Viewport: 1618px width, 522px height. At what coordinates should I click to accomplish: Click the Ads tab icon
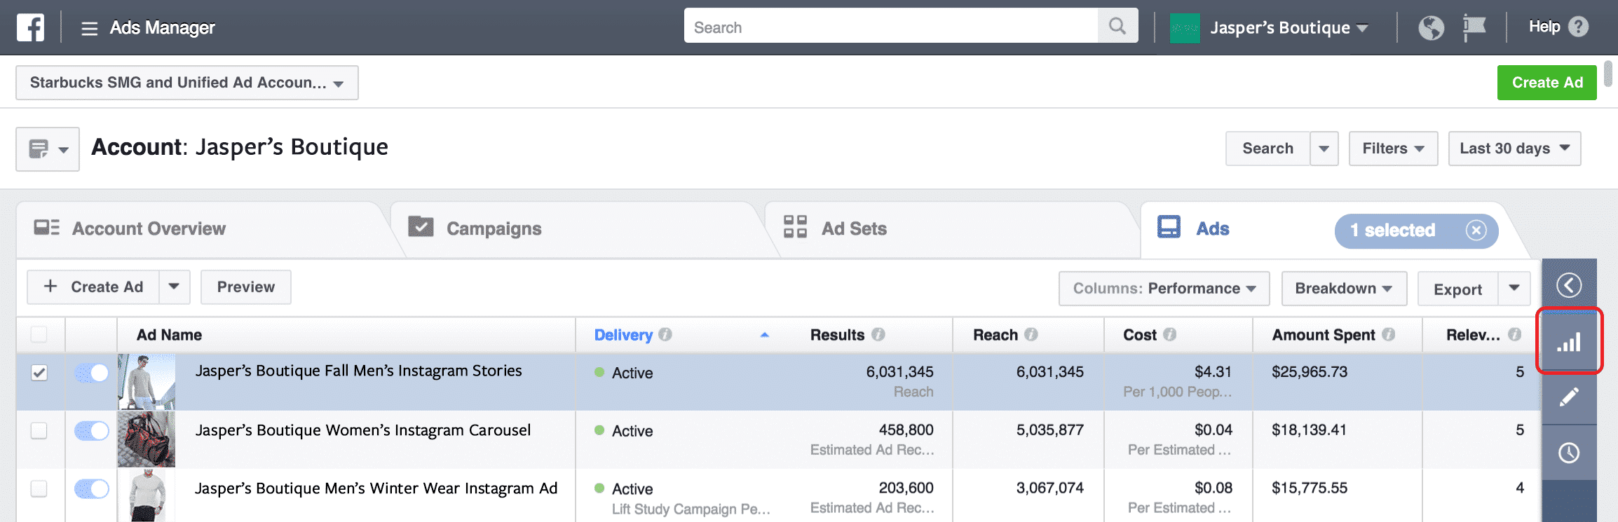[1168, 227]
